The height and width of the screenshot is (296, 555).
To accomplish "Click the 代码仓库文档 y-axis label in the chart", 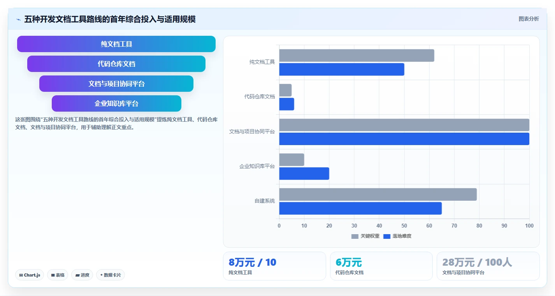I will point(260,97).
